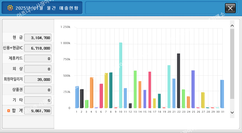
Task: Click the dark bar for day 22
Action: tap(178, 81)
